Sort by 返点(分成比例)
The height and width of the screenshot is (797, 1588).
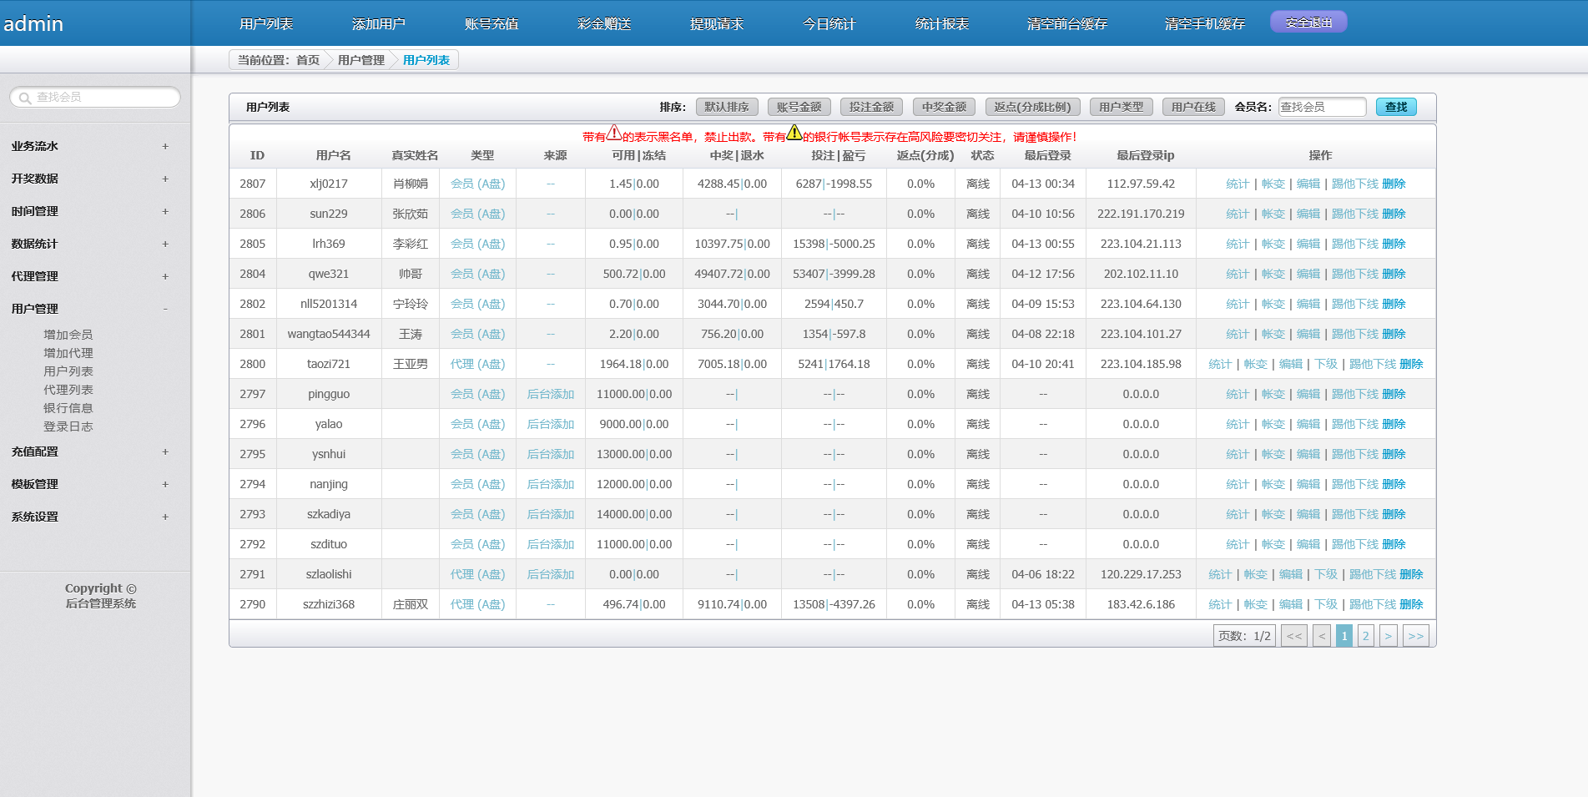click(1033, 107)
